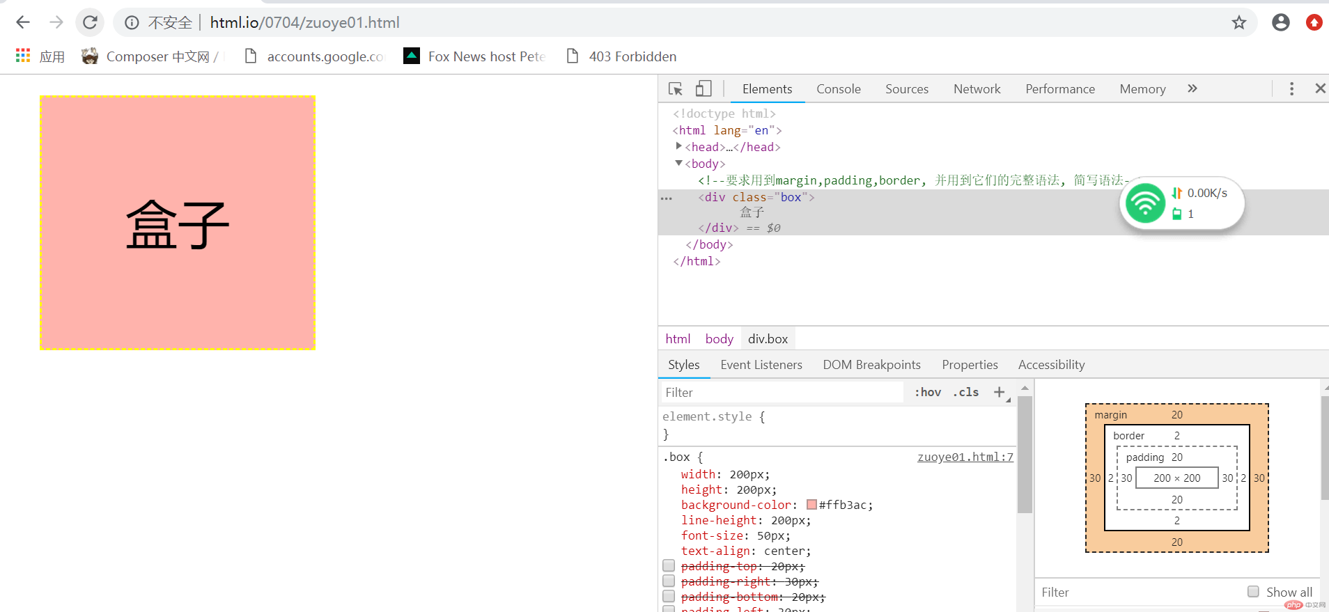The height and width of the screenshot is (612, 1329).
Task: Click the 200 × 200 content box
Action: click(x=1177, y=478)
